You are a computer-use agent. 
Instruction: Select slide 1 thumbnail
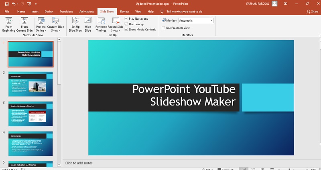[x=30, y=54]
